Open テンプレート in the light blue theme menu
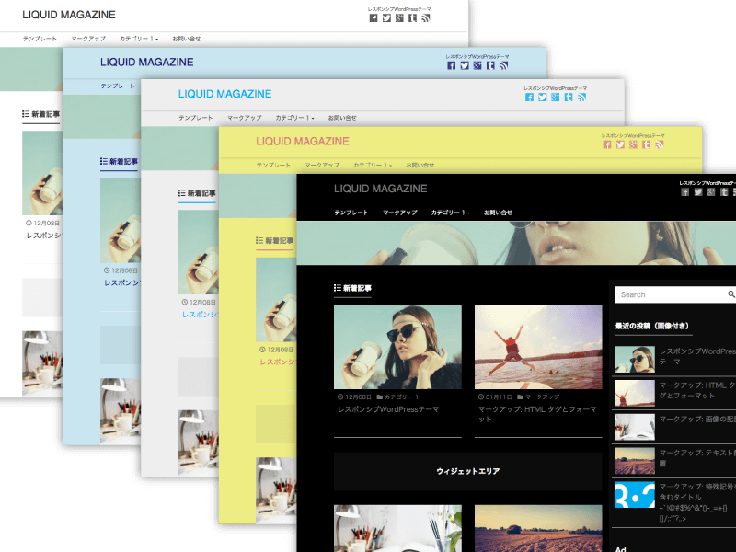This screenshot has height=552, width=736. coord(118,86)
